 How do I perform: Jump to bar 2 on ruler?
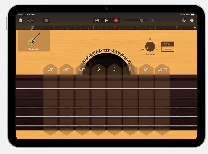click(x=53, y=27)
